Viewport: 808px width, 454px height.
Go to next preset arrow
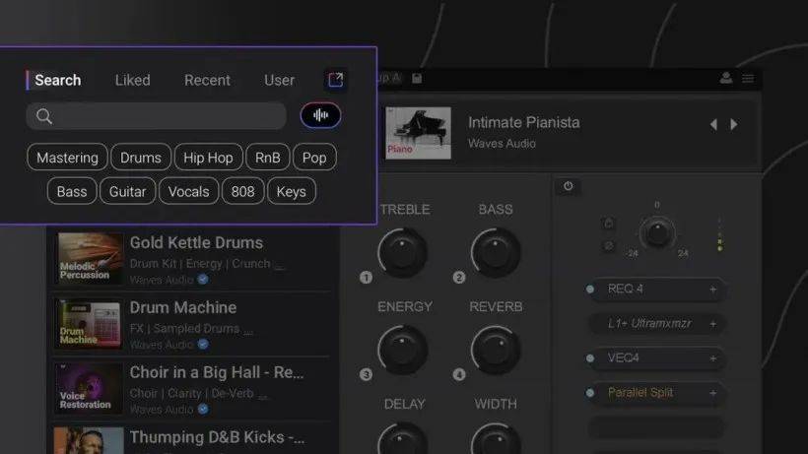pos(734,124)
